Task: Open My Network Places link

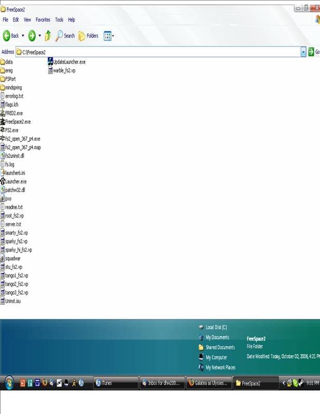Action: click(217, 367)
